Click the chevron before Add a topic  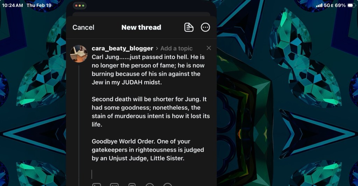click(x=157, y=48)
